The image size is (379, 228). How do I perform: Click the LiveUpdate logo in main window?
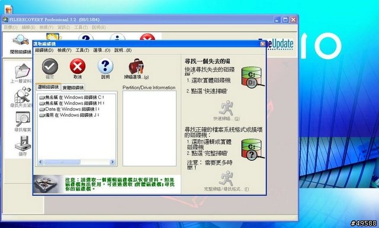point(280,44)
